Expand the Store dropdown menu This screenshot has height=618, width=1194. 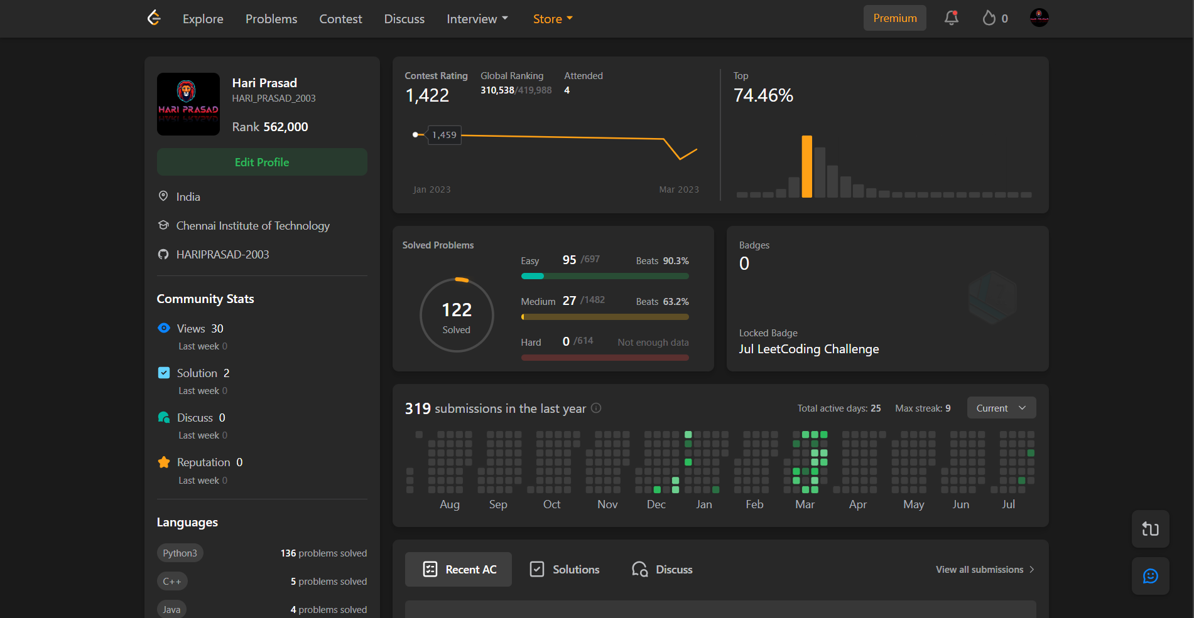553,19
